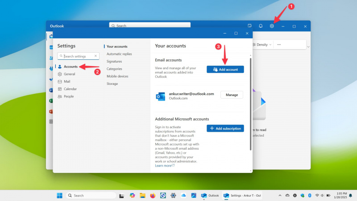Open Photos app on the taskbar
Image resolution: width=357 pixels, height=201 pixels.
click(194, 195)
